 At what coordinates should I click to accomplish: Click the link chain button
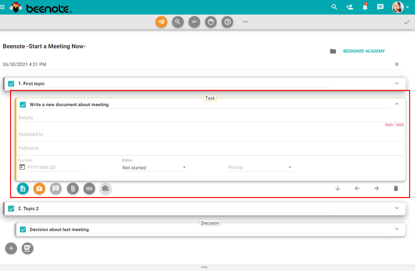[x=89, y=188]
